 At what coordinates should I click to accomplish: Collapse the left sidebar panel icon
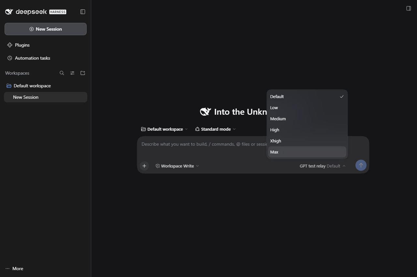[x=83, y=12]
